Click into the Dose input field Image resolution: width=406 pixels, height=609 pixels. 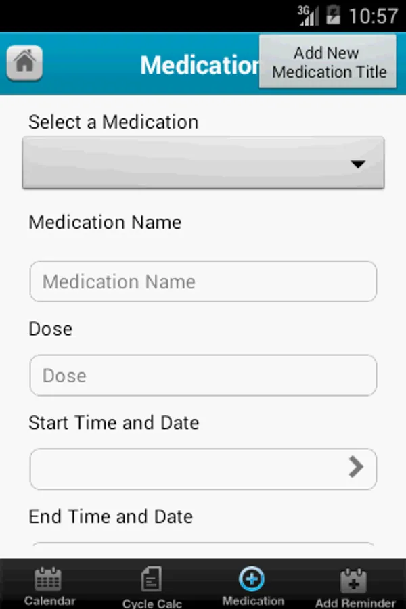[203, 376]
